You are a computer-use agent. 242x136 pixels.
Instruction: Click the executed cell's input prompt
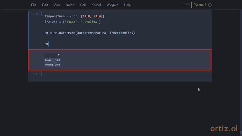click(x=37, y=14)
